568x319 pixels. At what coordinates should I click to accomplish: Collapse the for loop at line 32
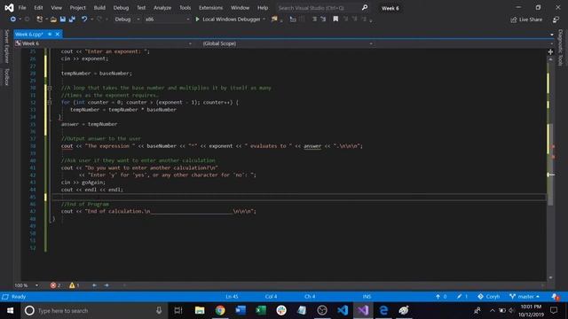(x=50, y=103)
